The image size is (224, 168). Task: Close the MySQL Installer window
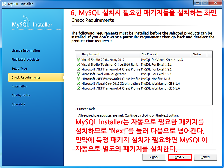tap(215, 3)
